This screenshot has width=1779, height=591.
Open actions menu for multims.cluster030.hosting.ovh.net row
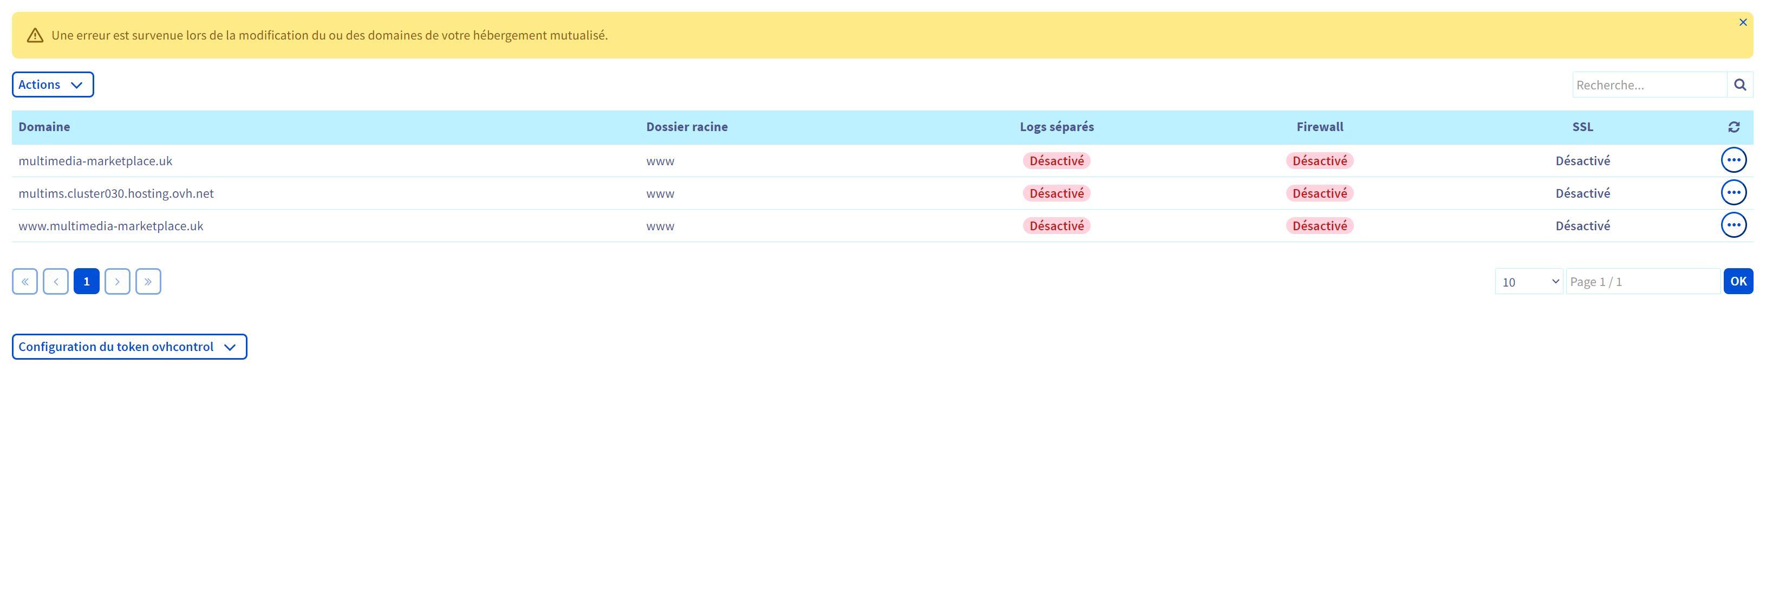point(1734,193)
